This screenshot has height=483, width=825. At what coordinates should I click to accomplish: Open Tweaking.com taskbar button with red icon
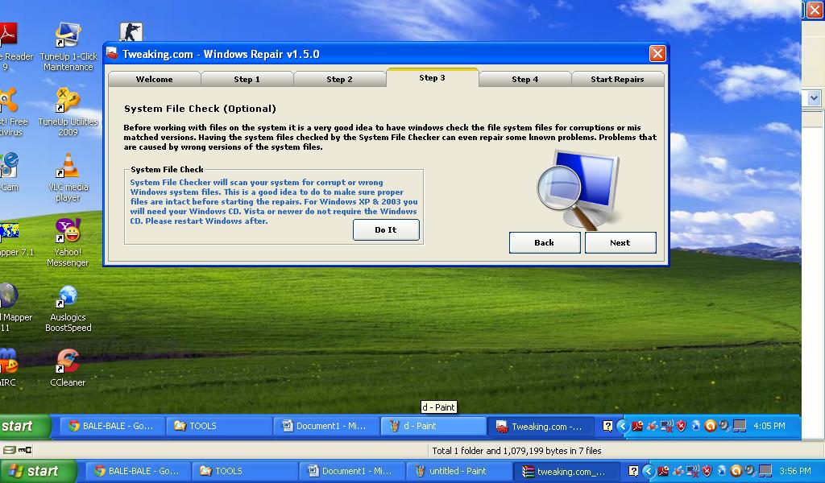coord(541,426)
